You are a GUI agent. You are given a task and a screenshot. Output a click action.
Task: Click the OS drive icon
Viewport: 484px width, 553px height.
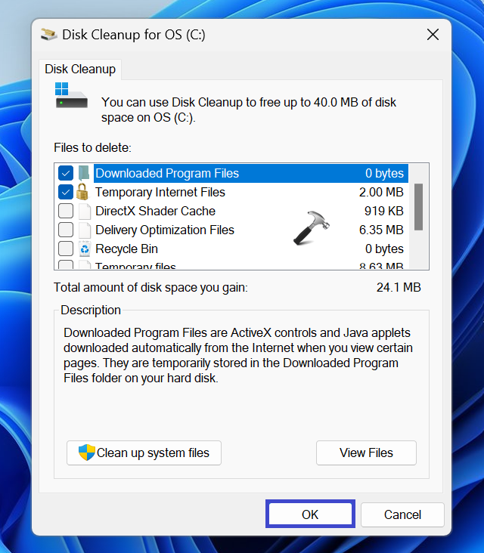pyautogui.click(x=71, y=96)
